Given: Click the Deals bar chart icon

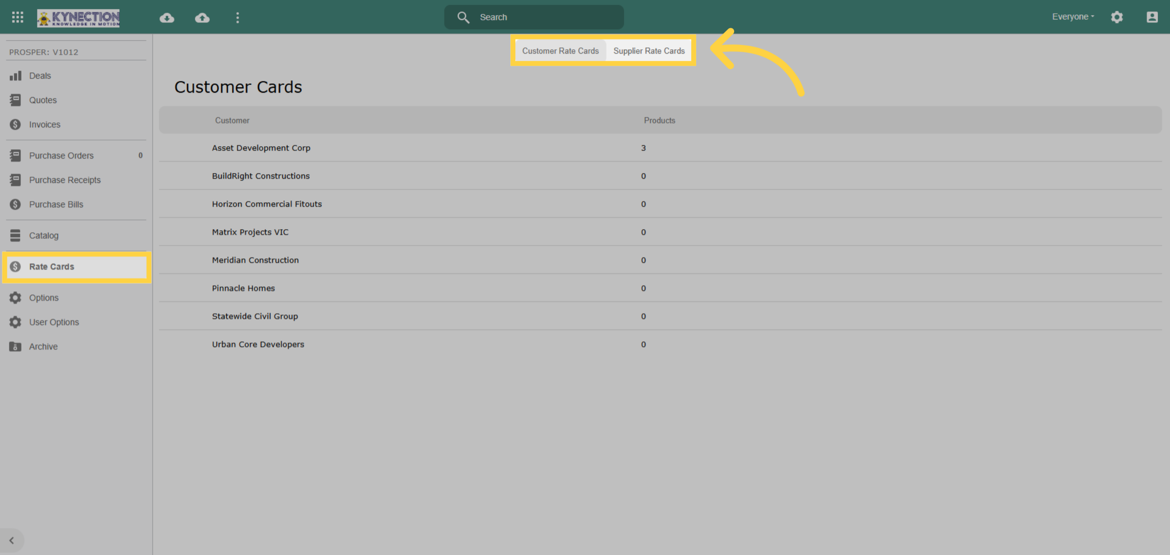Looking at the screenshot, I should (16, 76).
